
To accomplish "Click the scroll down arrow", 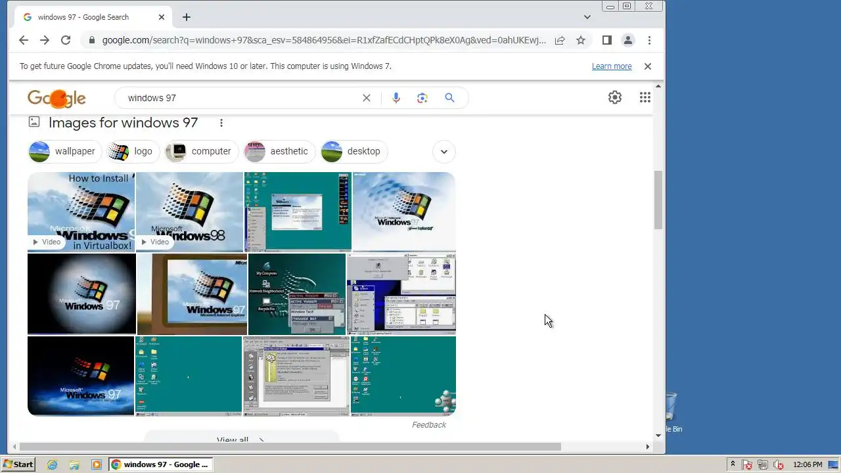I will point(658,435).
